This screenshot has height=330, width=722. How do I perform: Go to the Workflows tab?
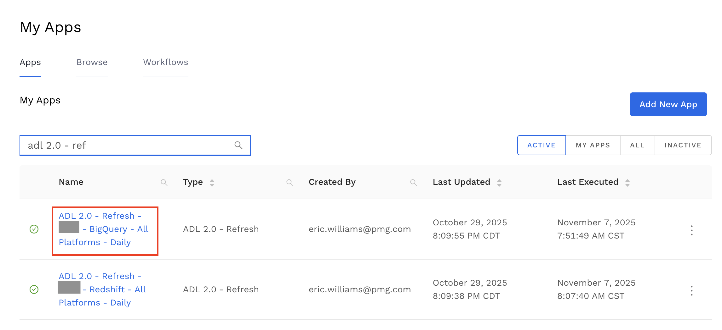coord(165,62)
